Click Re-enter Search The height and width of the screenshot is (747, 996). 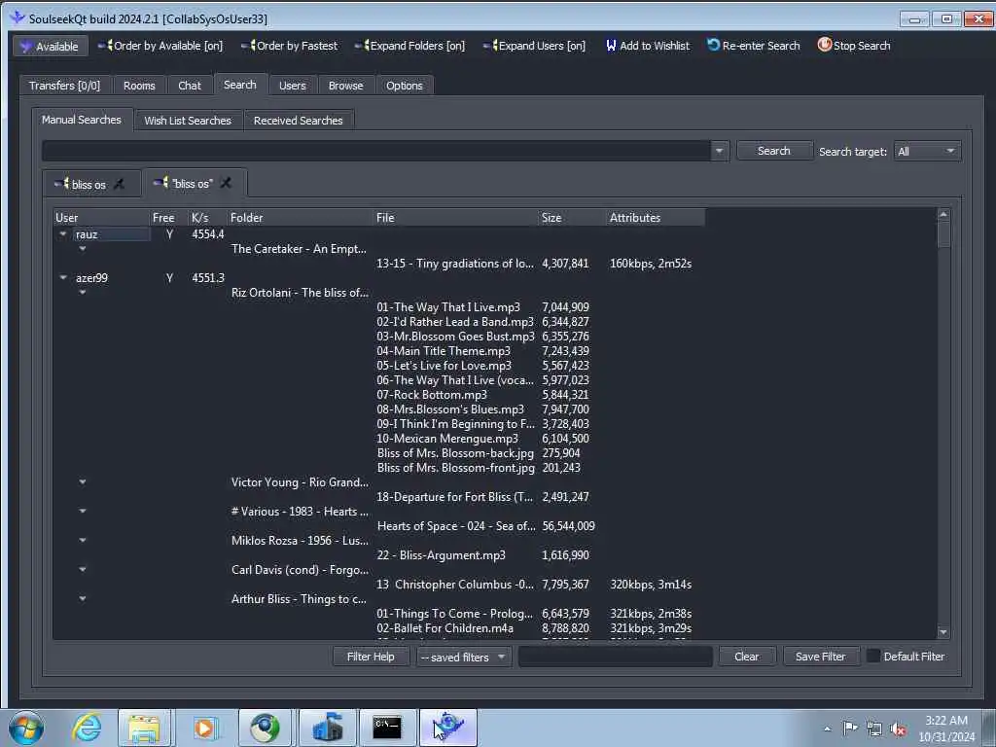(754, 46)
